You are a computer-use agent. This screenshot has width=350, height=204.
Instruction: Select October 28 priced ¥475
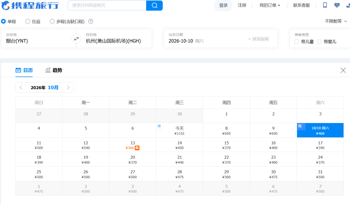(x=180, y=174)
